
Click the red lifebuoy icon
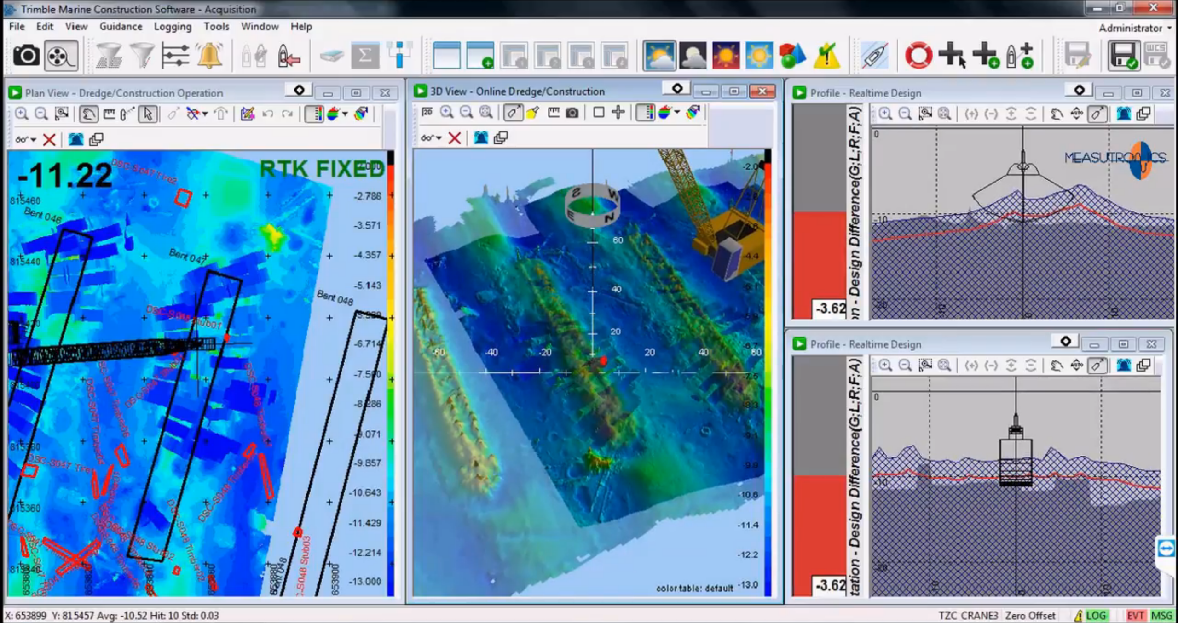918,56
